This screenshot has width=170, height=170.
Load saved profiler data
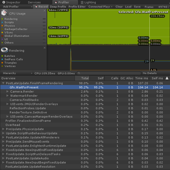tap(128, 7)
